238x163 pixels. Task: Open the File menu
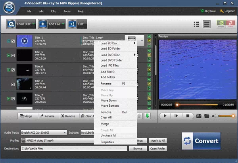(x=29, y=11)
